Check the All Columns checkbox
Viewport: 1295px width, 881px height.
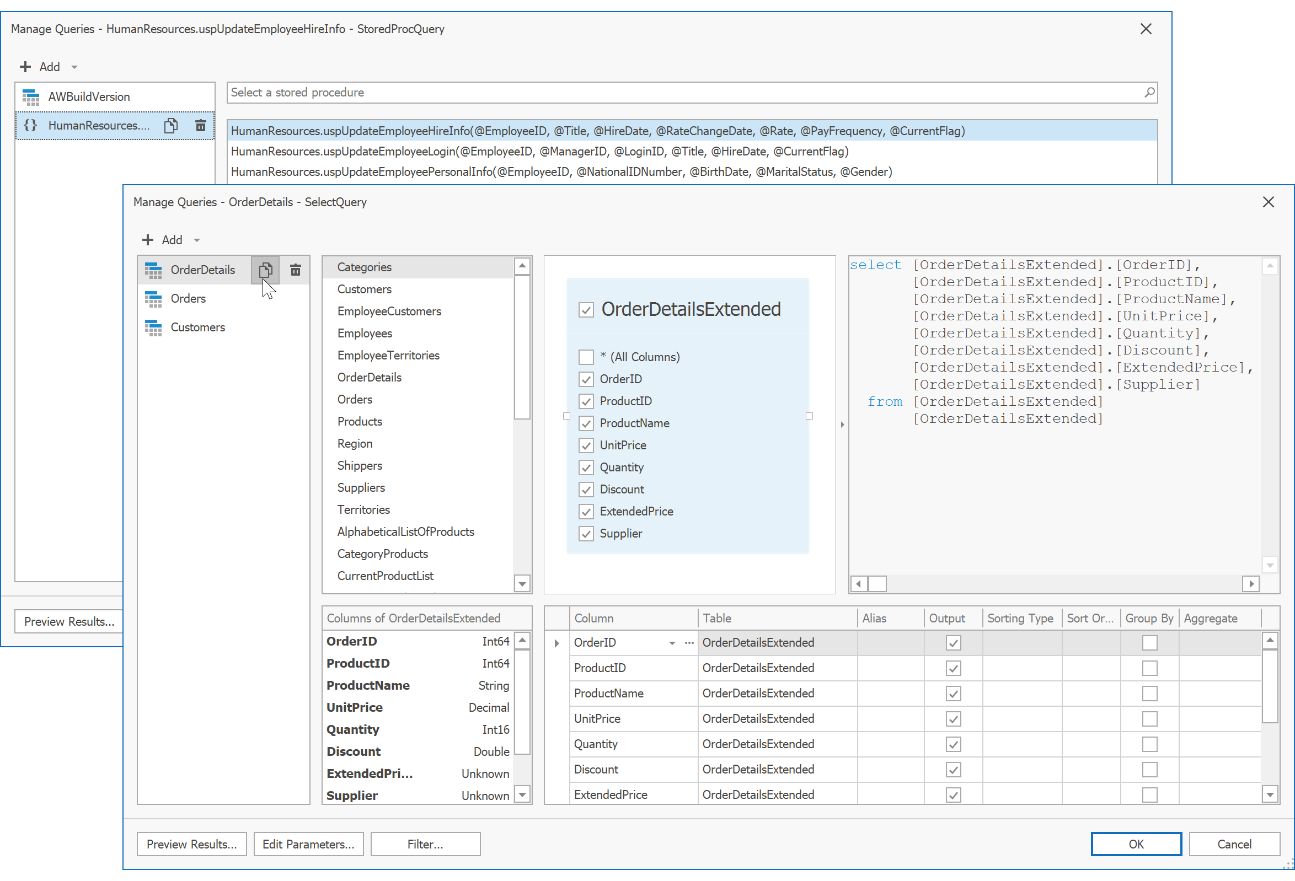click(586, 356)
